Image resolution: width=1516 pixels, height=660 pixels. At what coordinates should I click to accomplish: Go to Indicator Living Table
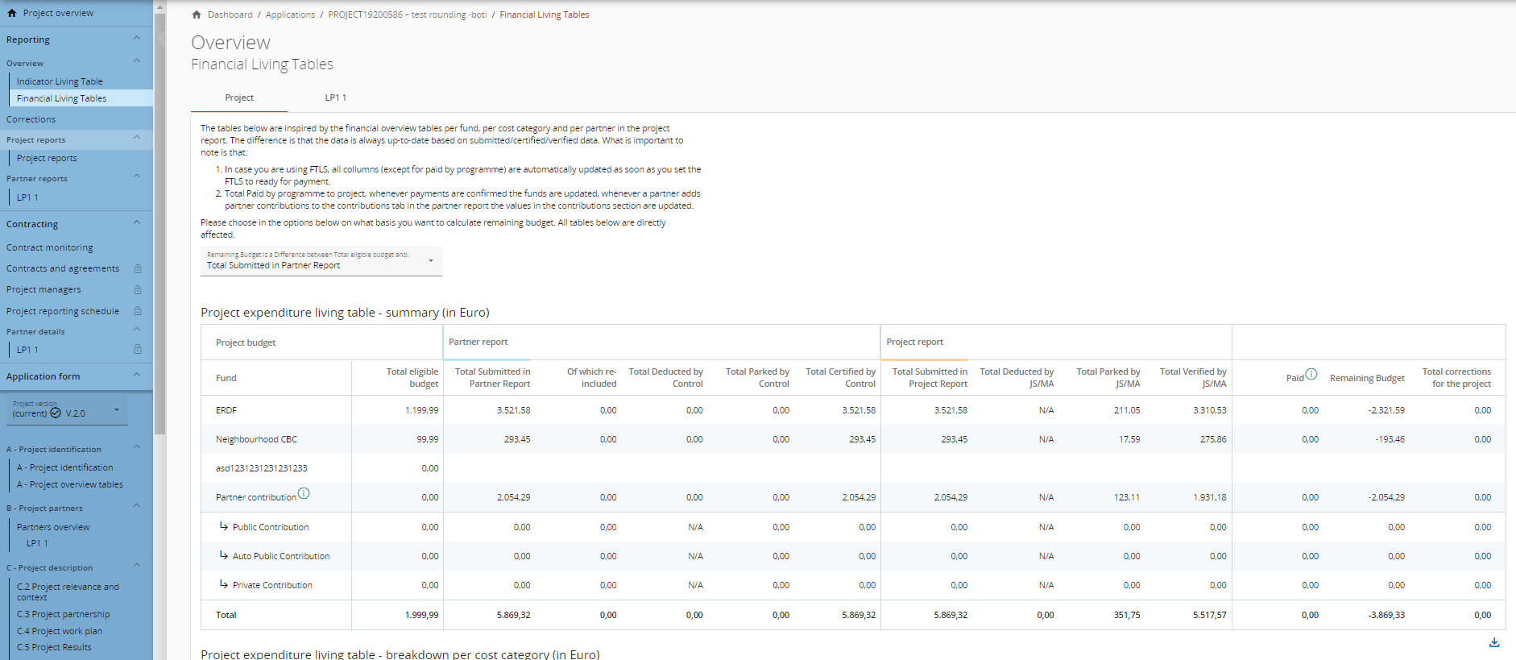[60, 81]
